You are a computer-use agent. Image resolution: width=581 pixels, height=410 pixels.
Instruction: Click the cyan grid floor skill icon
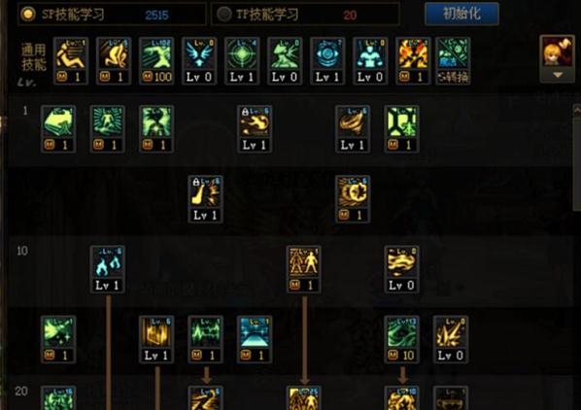(x=255, y=339)
